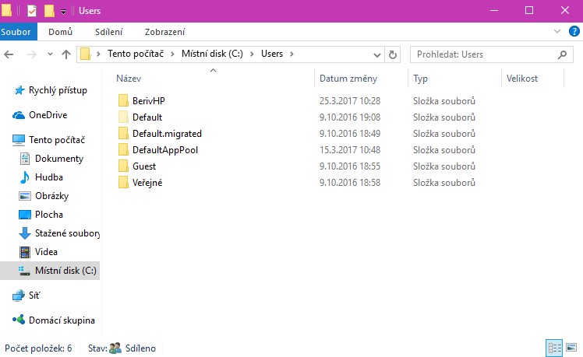Go up one level with the up arrow
The height and width of the screenshot is (357, 583).
66,54
